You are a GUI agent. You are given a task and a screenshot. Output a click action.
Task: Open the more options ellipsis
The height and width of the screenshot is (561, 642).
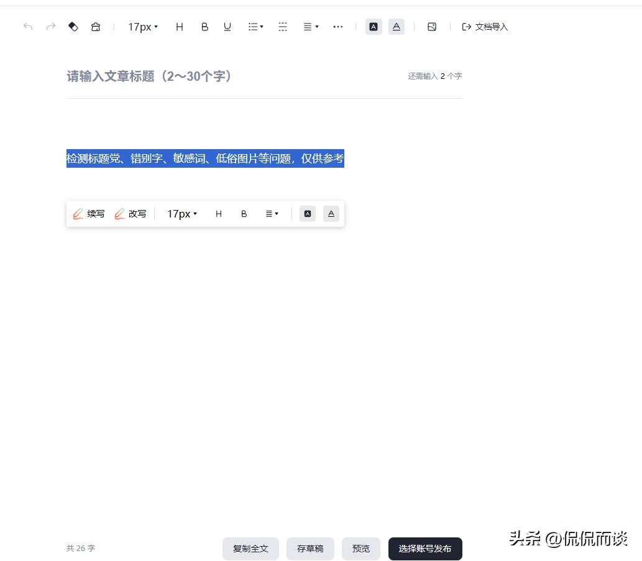(x=338, y=27)
